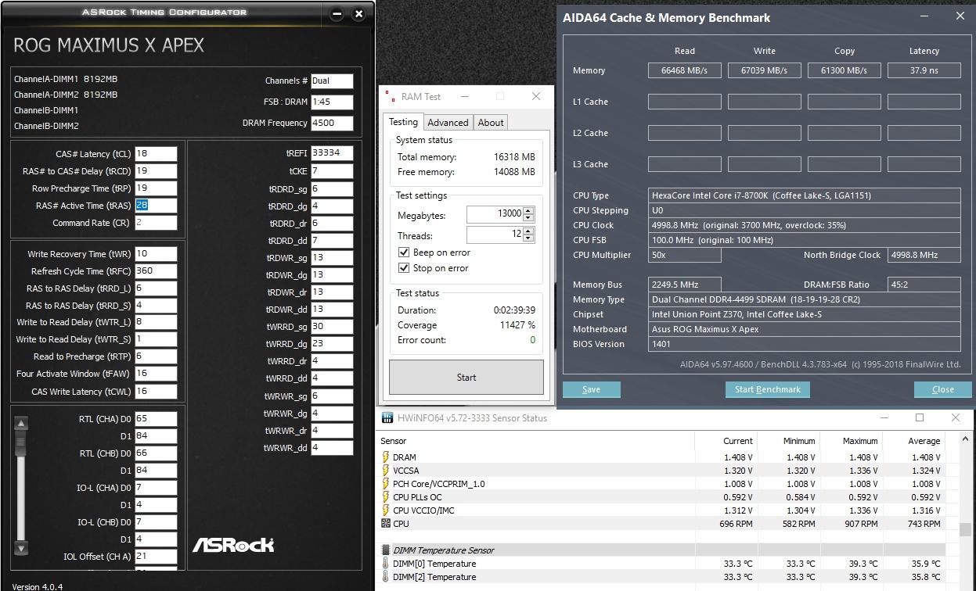Close the ASRock Timing Configurator window
Screen dimensions: 976x591
[358, 13]
